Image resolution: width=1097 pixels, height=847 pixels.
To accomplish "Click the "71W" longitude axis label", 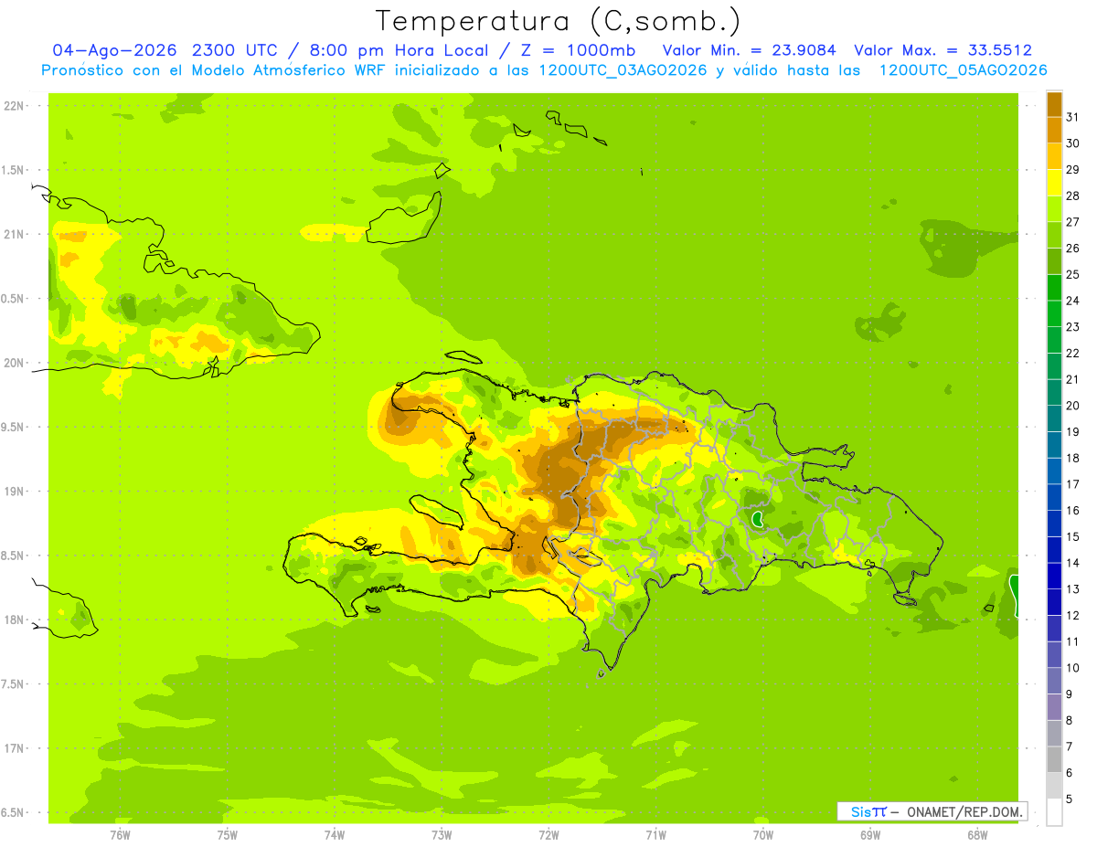I will pyautogui.click(x=655, y=835).
